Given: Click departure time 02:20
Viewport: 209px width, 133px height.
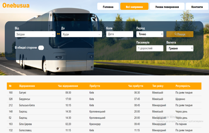Looking at the screenshot, I should tap(68, 124).
